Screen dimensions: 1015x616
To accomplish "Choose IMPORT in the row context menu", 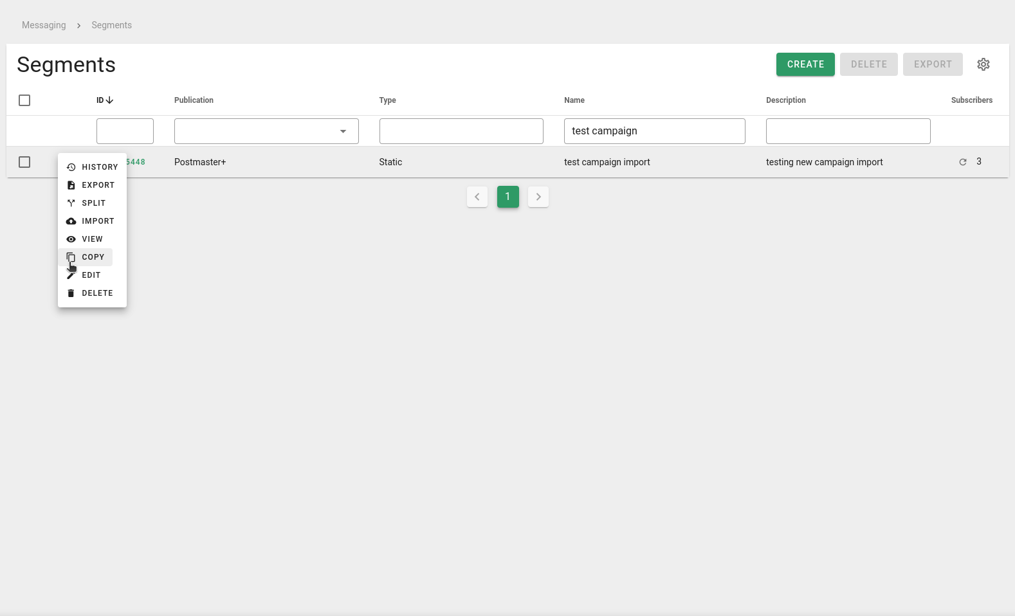I will pos(91,221).
